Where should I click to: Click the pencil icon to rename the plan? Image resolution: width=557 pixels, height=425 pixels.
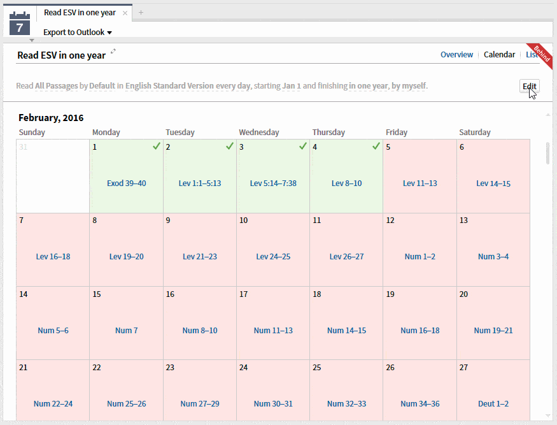(x=113, y=51)
